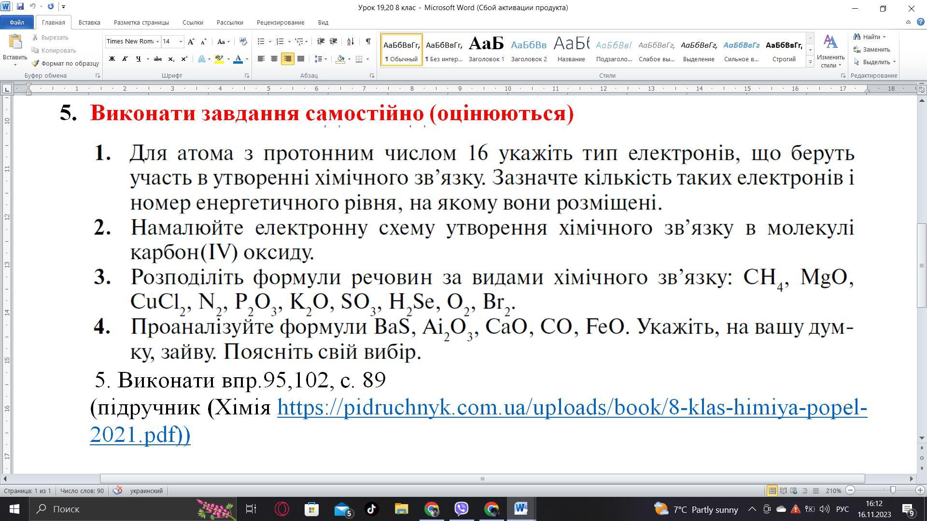Open the Change Styles (Изменить стили) menu
Screen dimensions: 927x521
pyautogui.click(x=830, y=51)
